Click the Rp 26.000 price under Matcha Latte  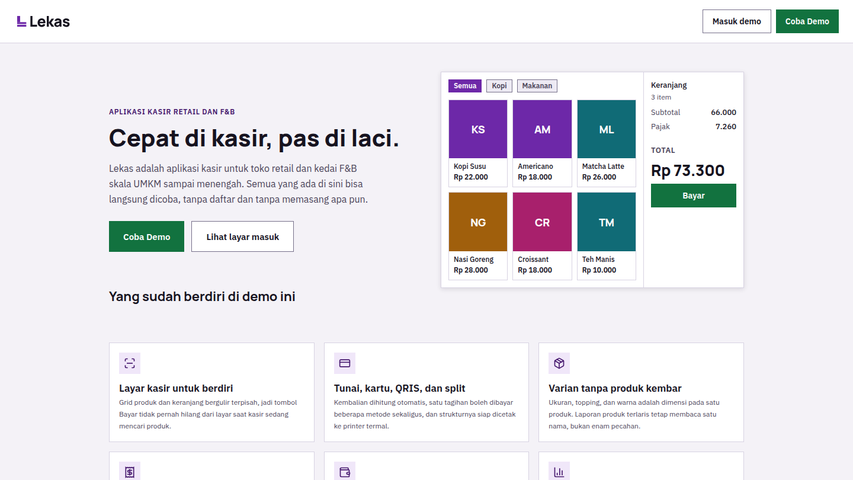coord(599,177)
